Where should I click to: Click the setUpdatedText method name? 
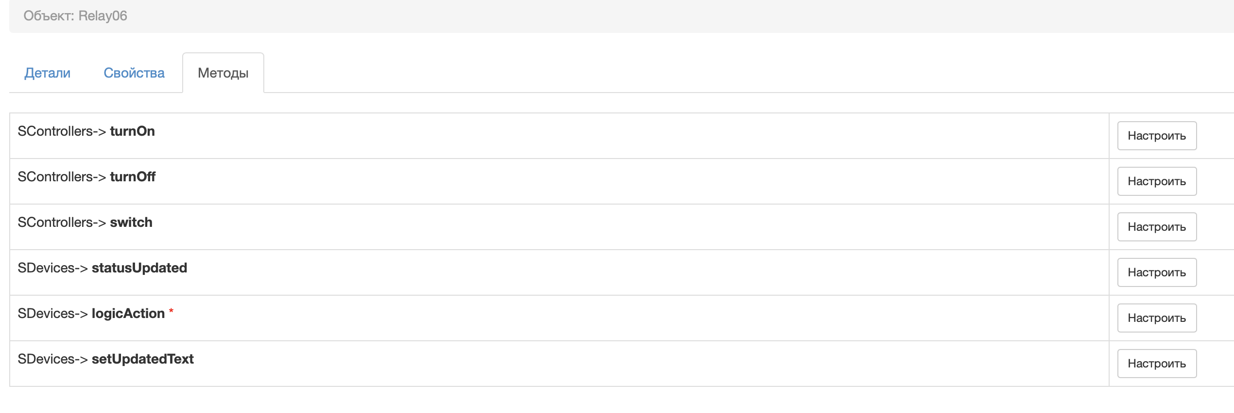point(143,359)
